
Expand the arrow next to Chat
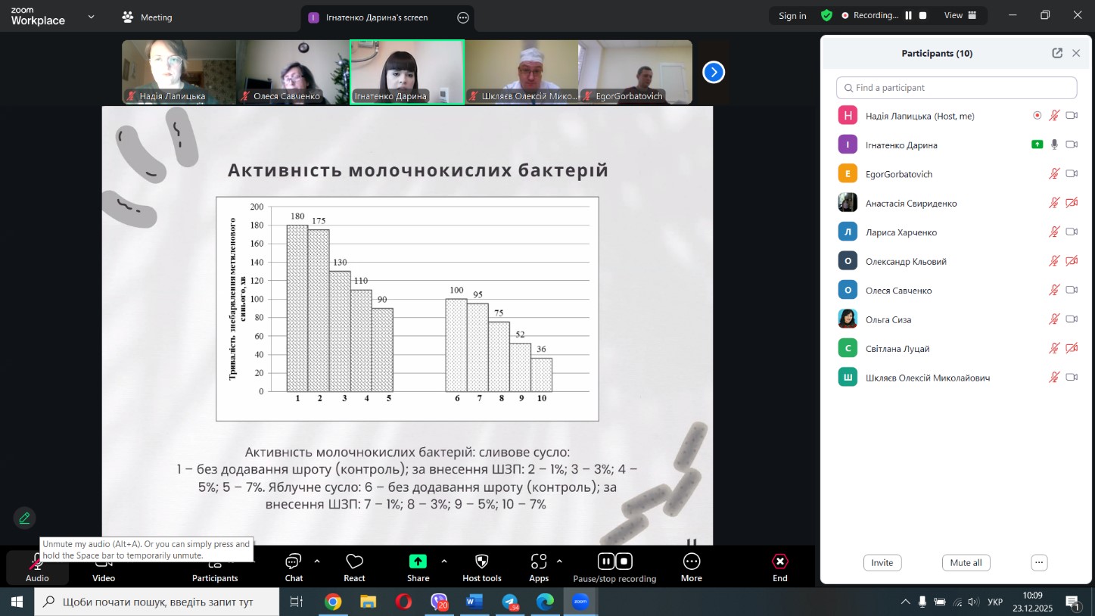click(x=317, y=562)
